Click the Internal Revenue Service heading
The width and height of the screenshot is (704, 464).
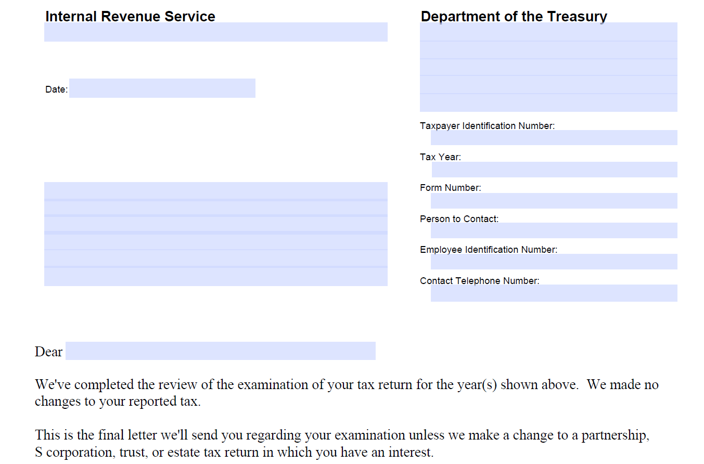[130, 16]
